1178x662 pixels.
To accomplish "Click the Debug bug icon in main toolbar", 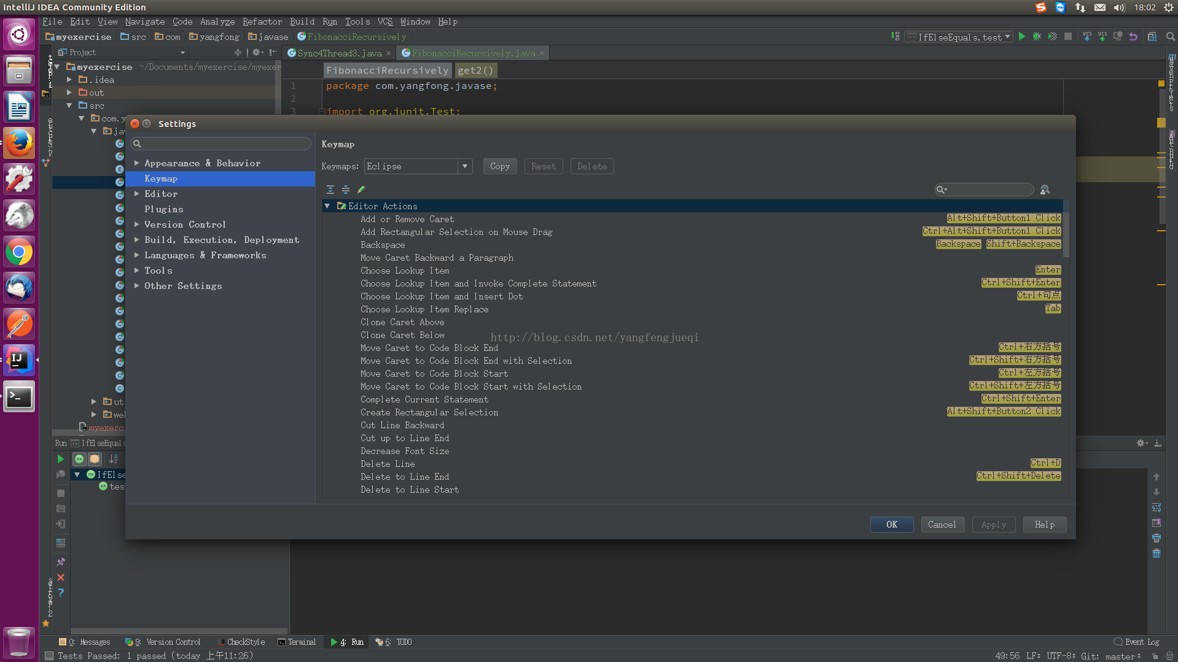I will tap(1037, 37).
